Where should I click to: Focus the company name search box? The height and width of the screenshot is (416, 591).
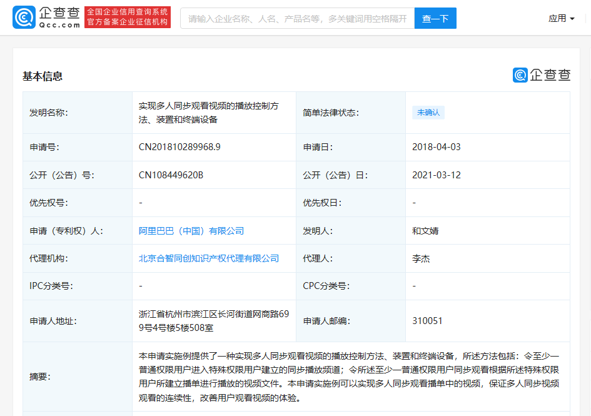pos(297,19)
